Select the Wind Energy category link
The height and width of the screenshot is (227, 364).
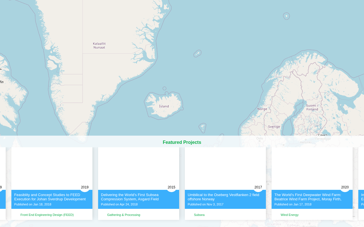click(289, 215)
